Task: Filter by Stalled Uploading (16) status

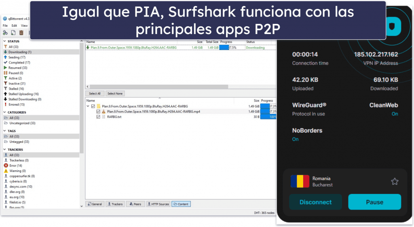Action: pyautogui.click(x=23, y=94)
